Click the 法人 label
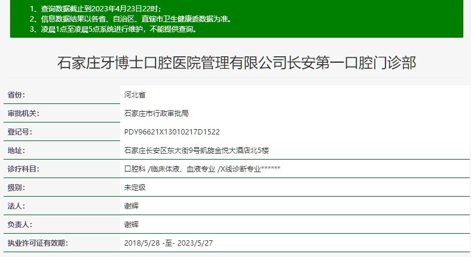This screenshot has width=471, height=257. tap(16, 206)
